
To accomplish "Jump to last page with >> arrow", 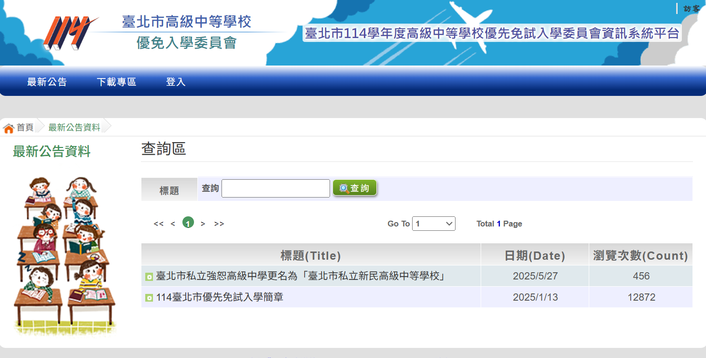I will click(x=219, y=224).
